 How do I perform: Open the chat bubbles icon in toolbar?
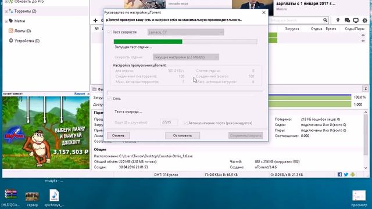347,20
